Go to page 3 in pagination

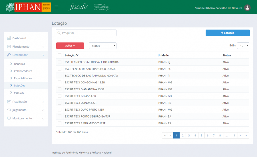189,136
